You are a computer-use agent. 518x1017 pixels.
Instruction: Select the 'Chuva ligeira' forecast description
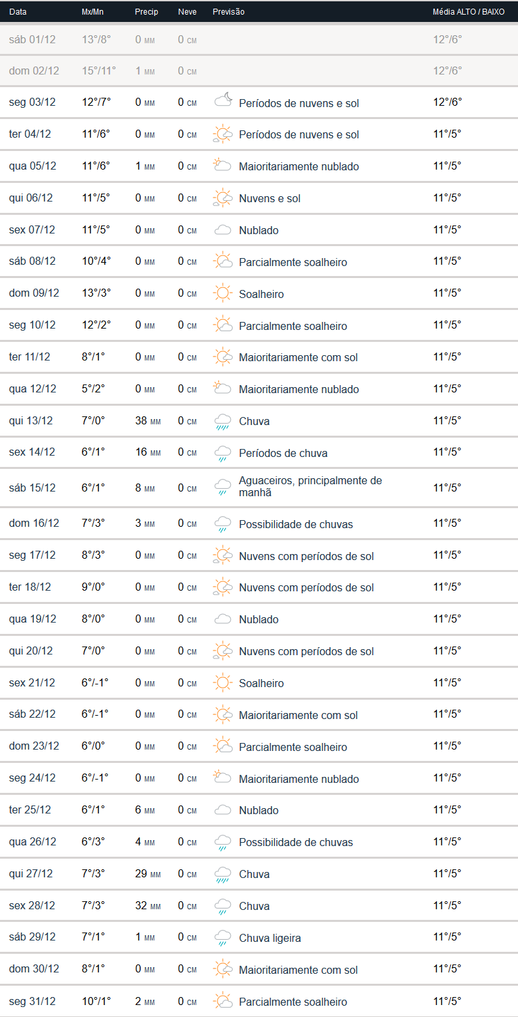click(269, 938)
